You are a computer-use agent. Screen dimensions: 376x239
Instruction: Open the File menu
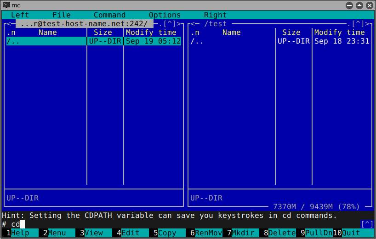coord(61,15)
